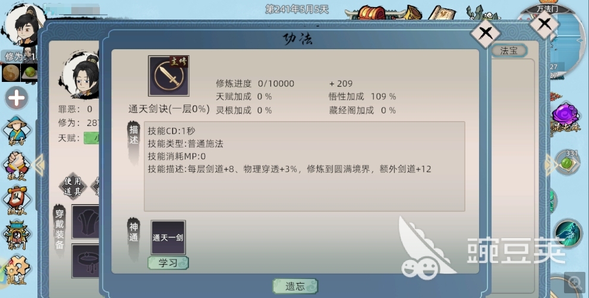Open the player avatar portrait
The width and height of the screenshot is (589, 298).
[x=24, y=26]
